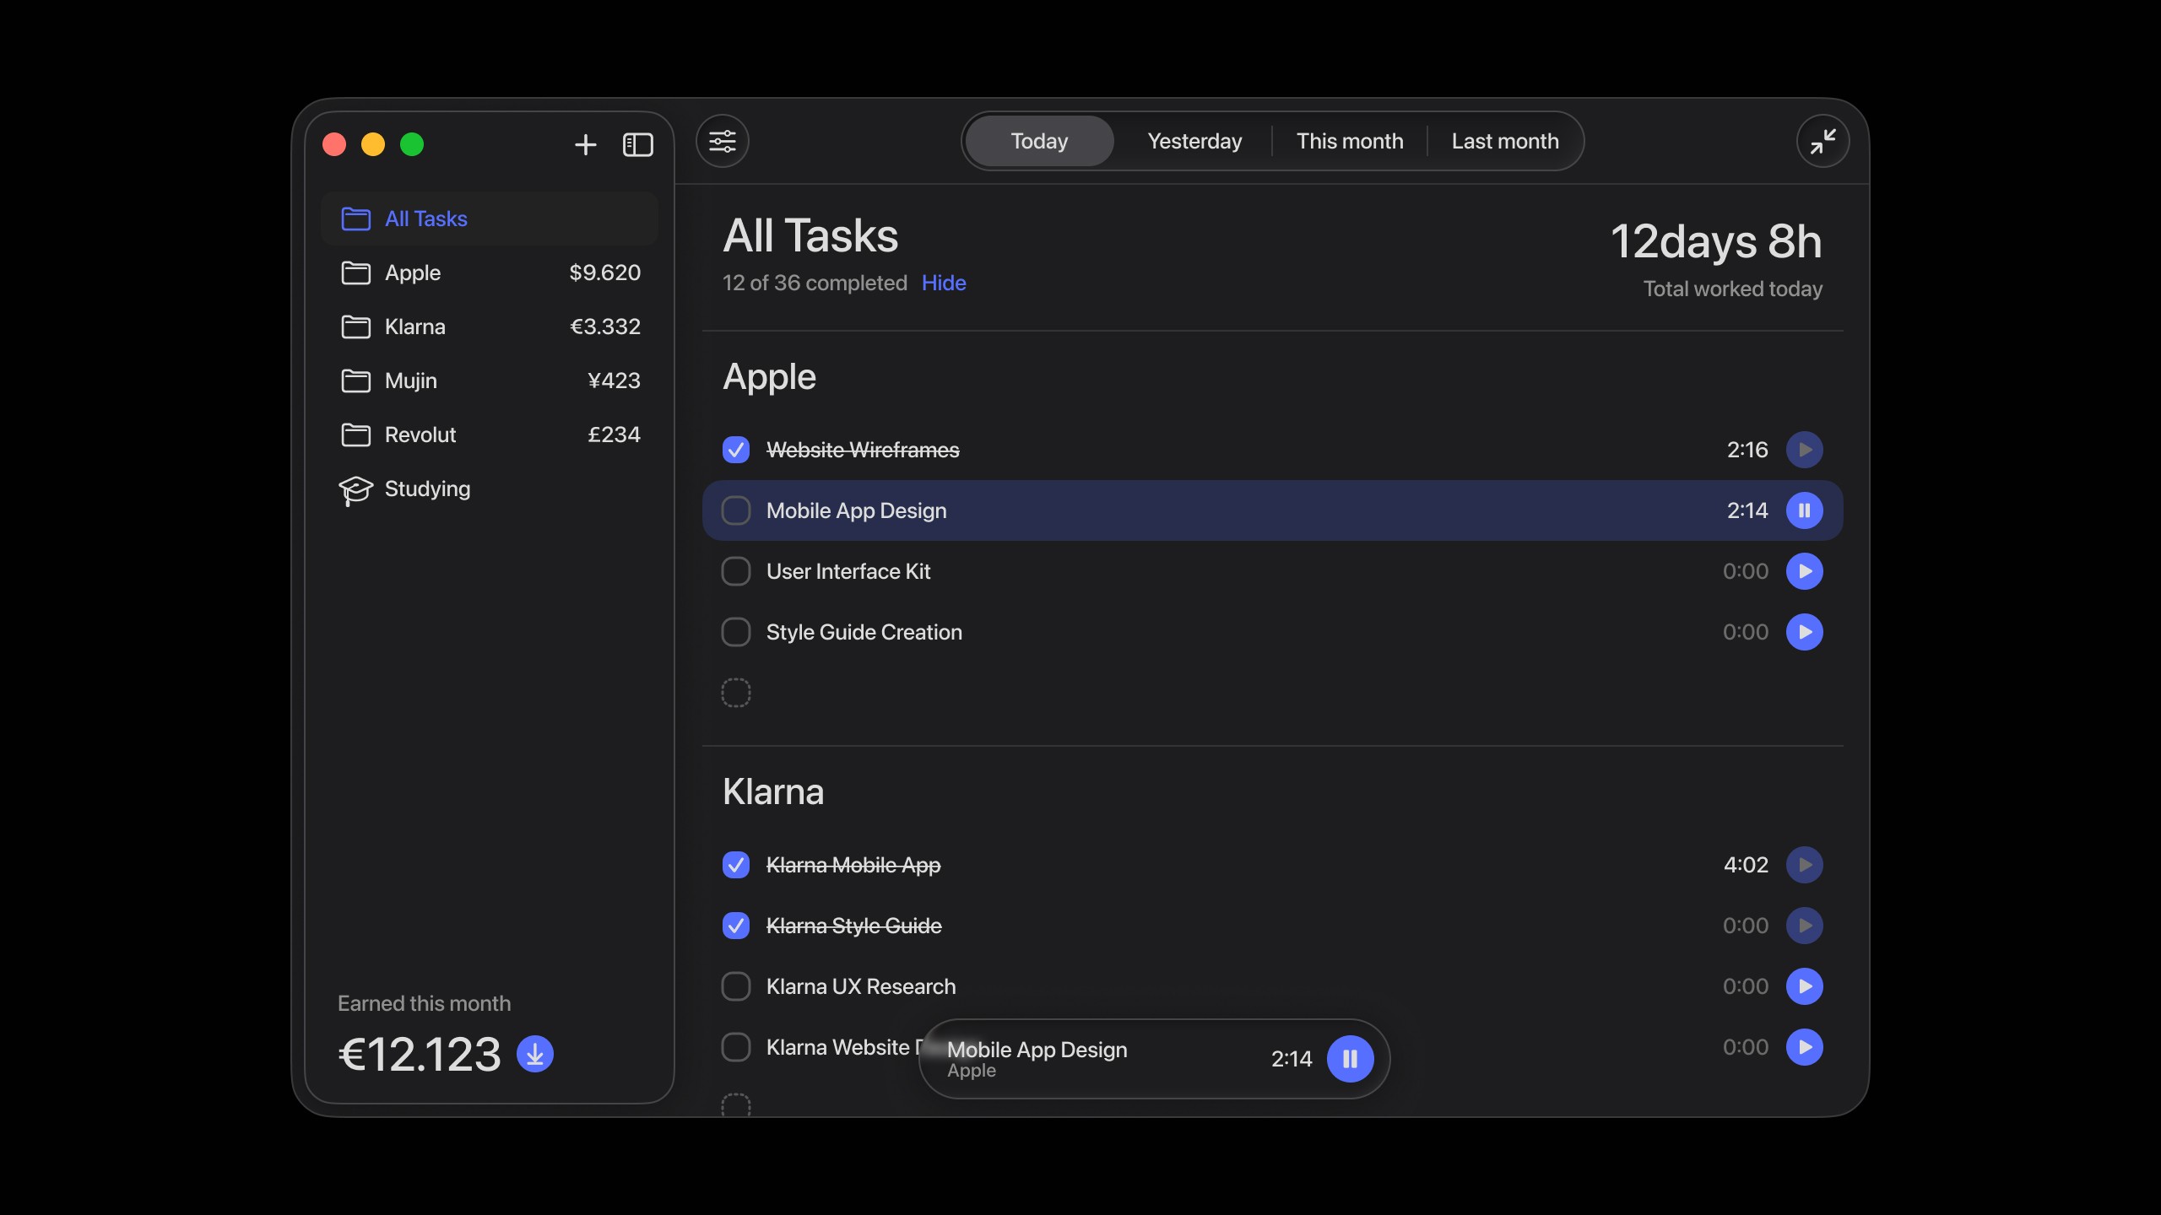The image size is (2161, 1215).
Task: Click empty dashed task placeholder under Apple
Action: [x=736, y=693]
